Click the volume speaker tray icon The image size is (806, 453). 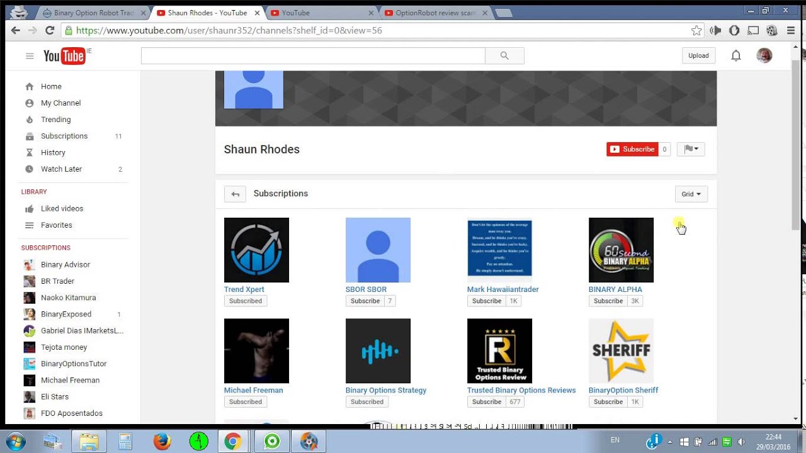pyautogui.click(x=741, y=441)
